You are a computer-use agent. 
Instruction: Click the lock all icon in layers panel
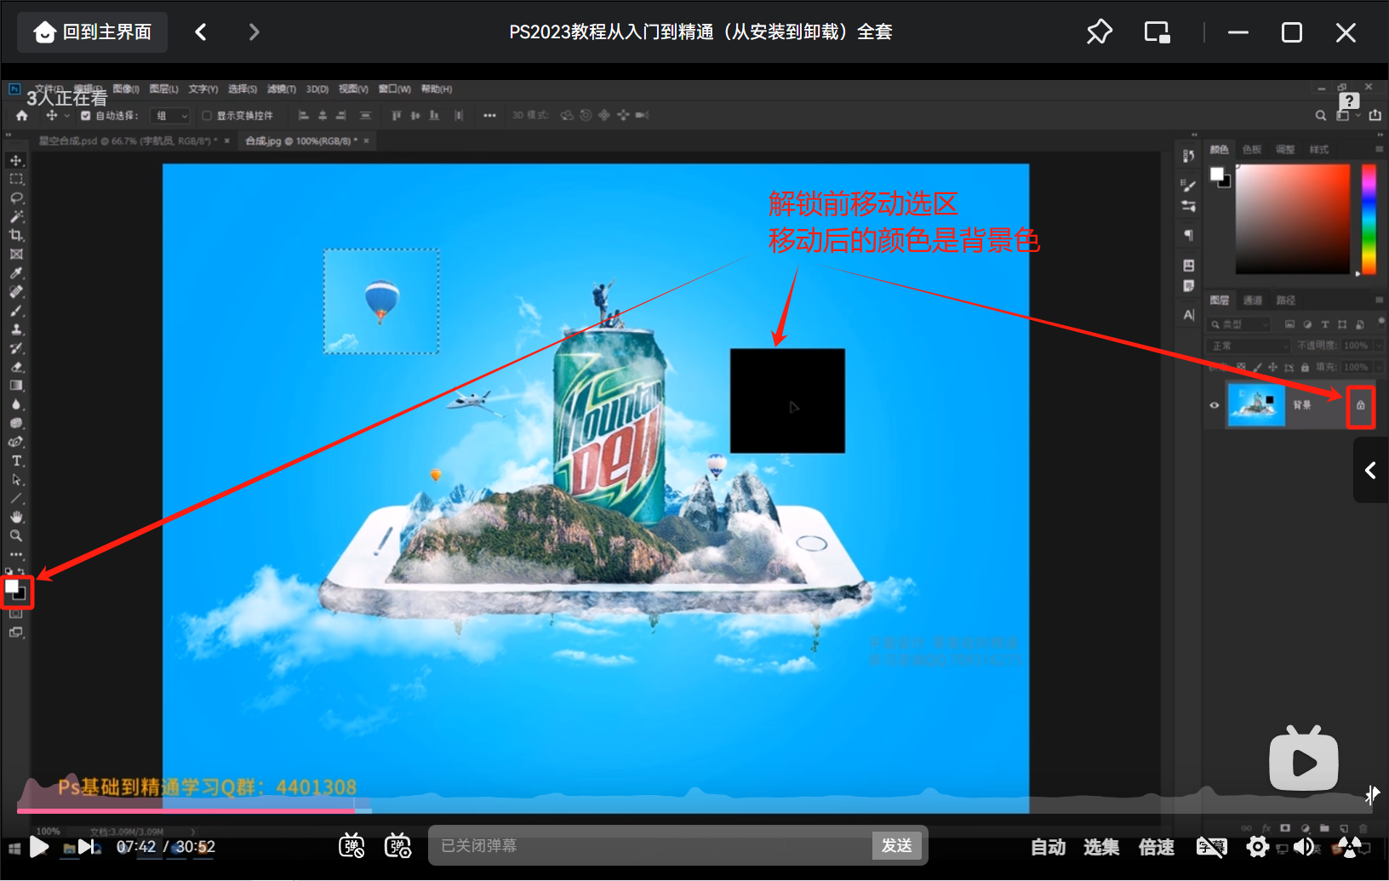(x=1305, y=368)
